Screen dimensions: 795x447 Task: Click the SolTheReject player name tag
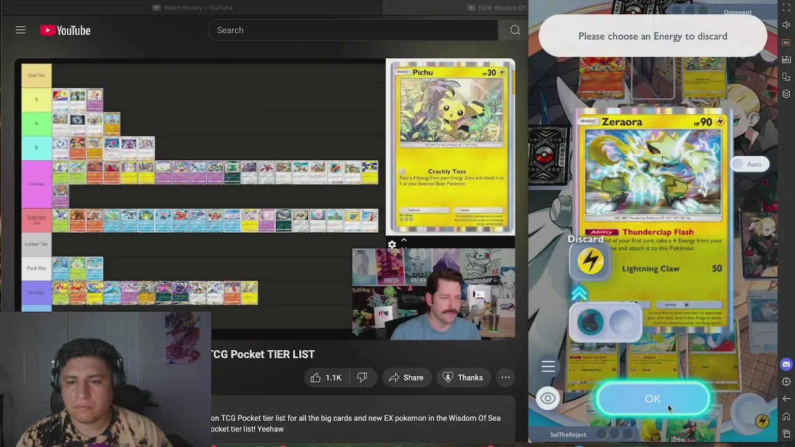[568, 435]
